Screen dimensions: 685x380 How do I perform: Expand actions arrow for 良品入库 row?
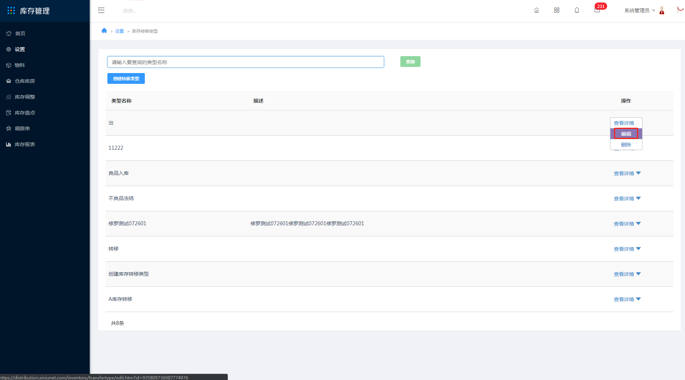point(639,173)
